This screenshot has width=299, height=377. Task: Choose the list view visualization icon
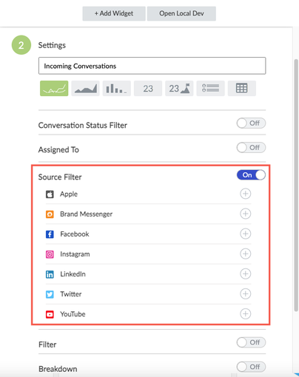click(210, 88)
